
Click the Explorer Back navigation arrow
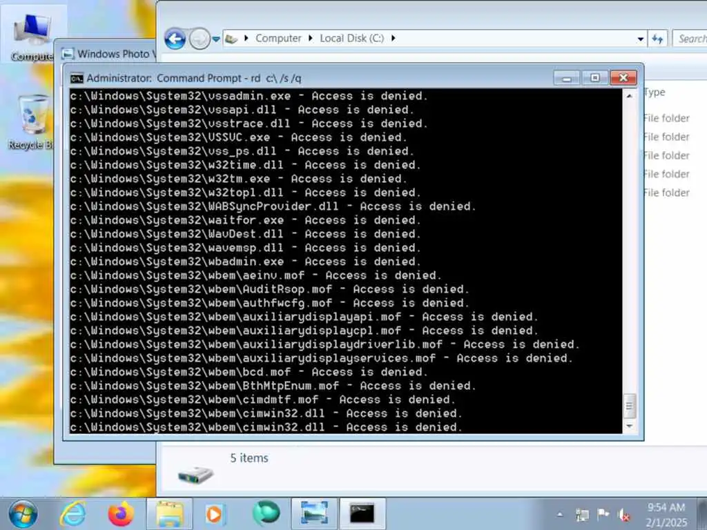[175, 39]
